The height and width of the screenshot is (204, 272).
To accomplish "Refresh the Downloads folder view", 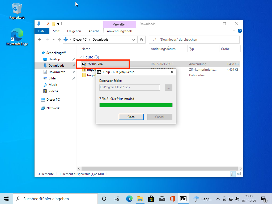I will (142, 40).
